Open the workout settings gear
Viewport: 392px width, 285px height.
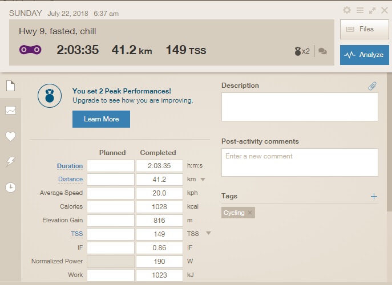(x=347, y=10)
